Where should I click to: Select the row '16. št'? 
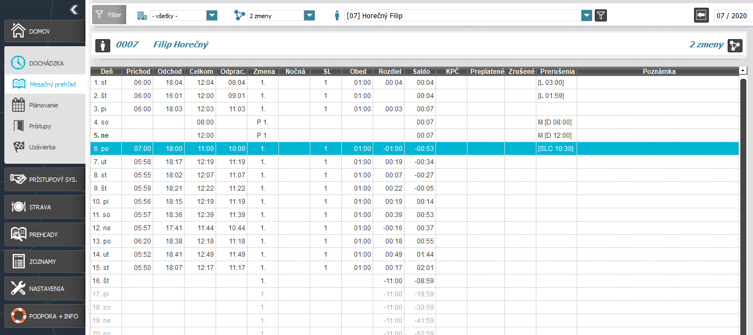(415, 281)
